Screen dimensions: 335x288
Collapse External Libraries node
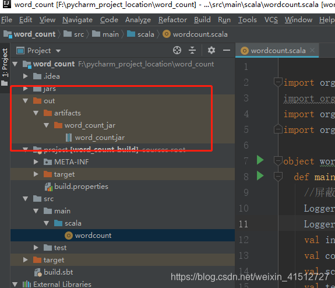pyautogui.click(x=15, y=285)
